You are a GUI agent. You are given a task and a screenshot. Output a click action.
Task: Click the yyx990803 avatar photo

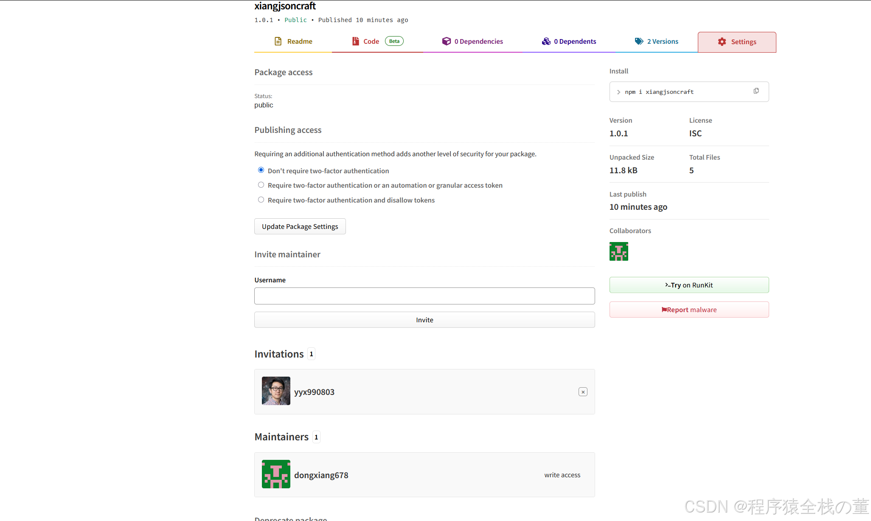(276, 391)
